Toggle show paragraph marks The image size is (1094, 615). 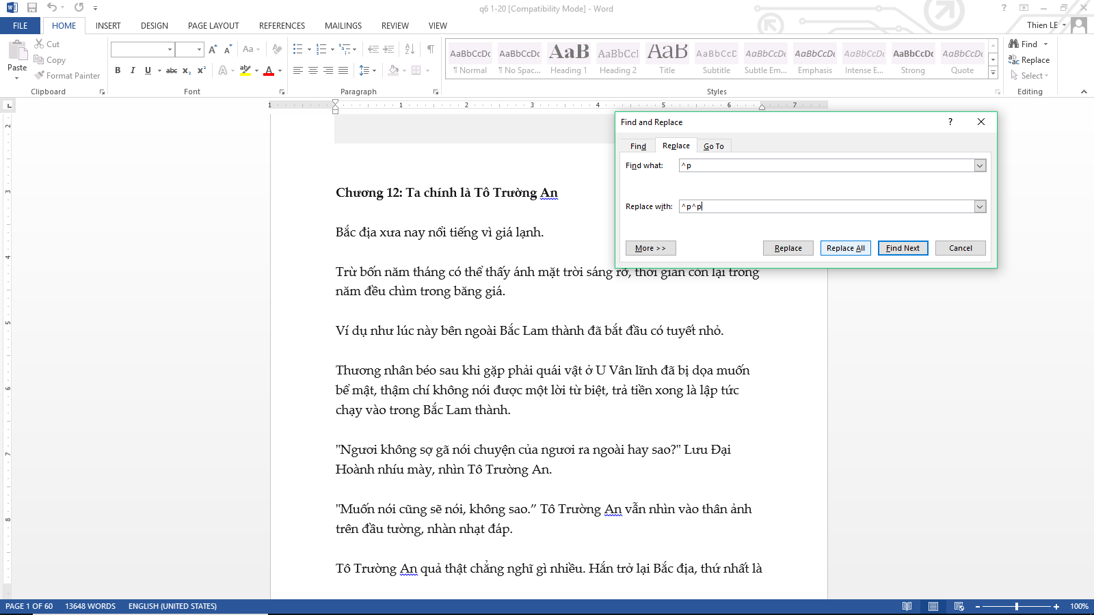click(x=430, y=49)
